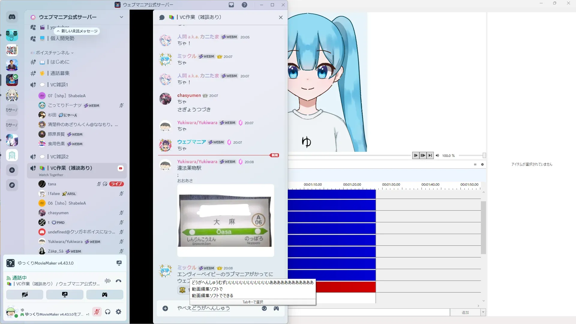Disconnect from voice call
This screenshot has width=576, height=324.
click(118, 281)
